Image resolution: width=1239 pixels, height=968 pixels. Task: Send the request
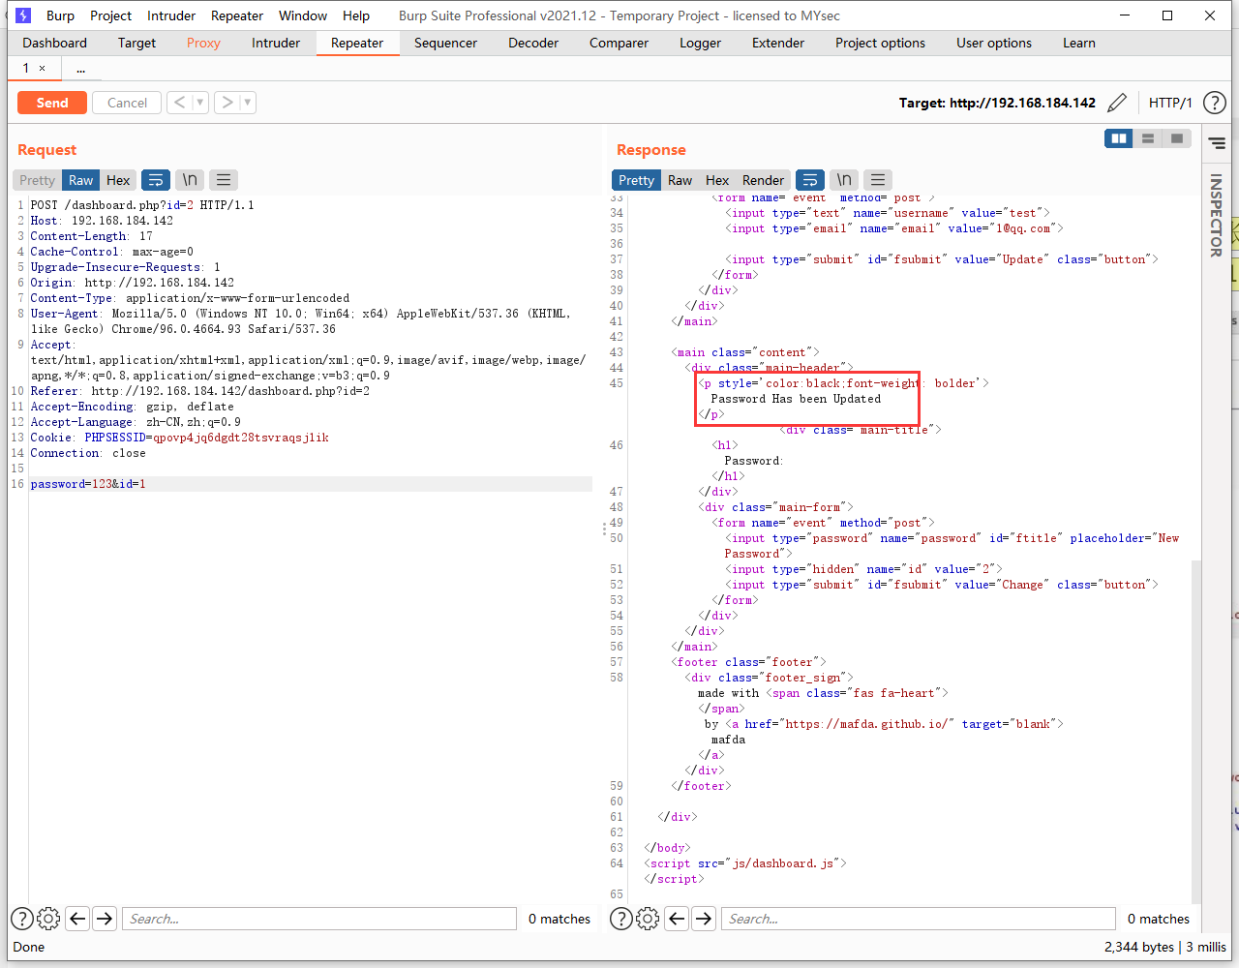click(52, 103)
